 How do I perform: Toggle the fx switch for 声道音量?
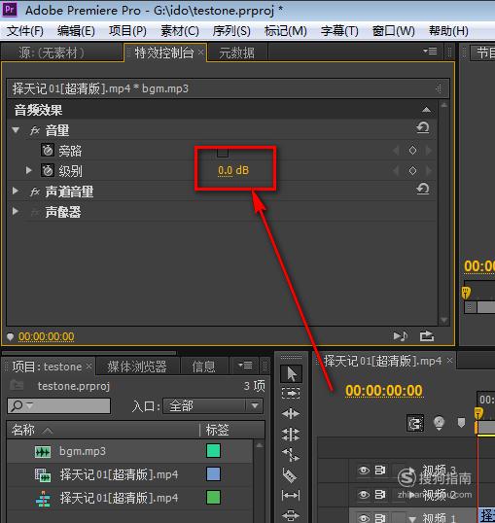(35, 192)
